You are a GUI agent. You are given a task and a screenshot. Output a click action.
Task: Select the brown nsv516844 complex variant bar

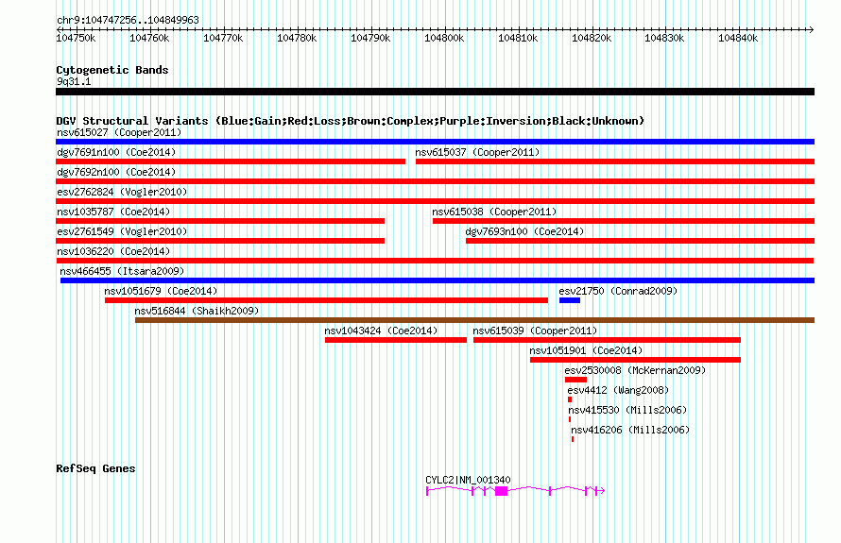coord(474,320)
